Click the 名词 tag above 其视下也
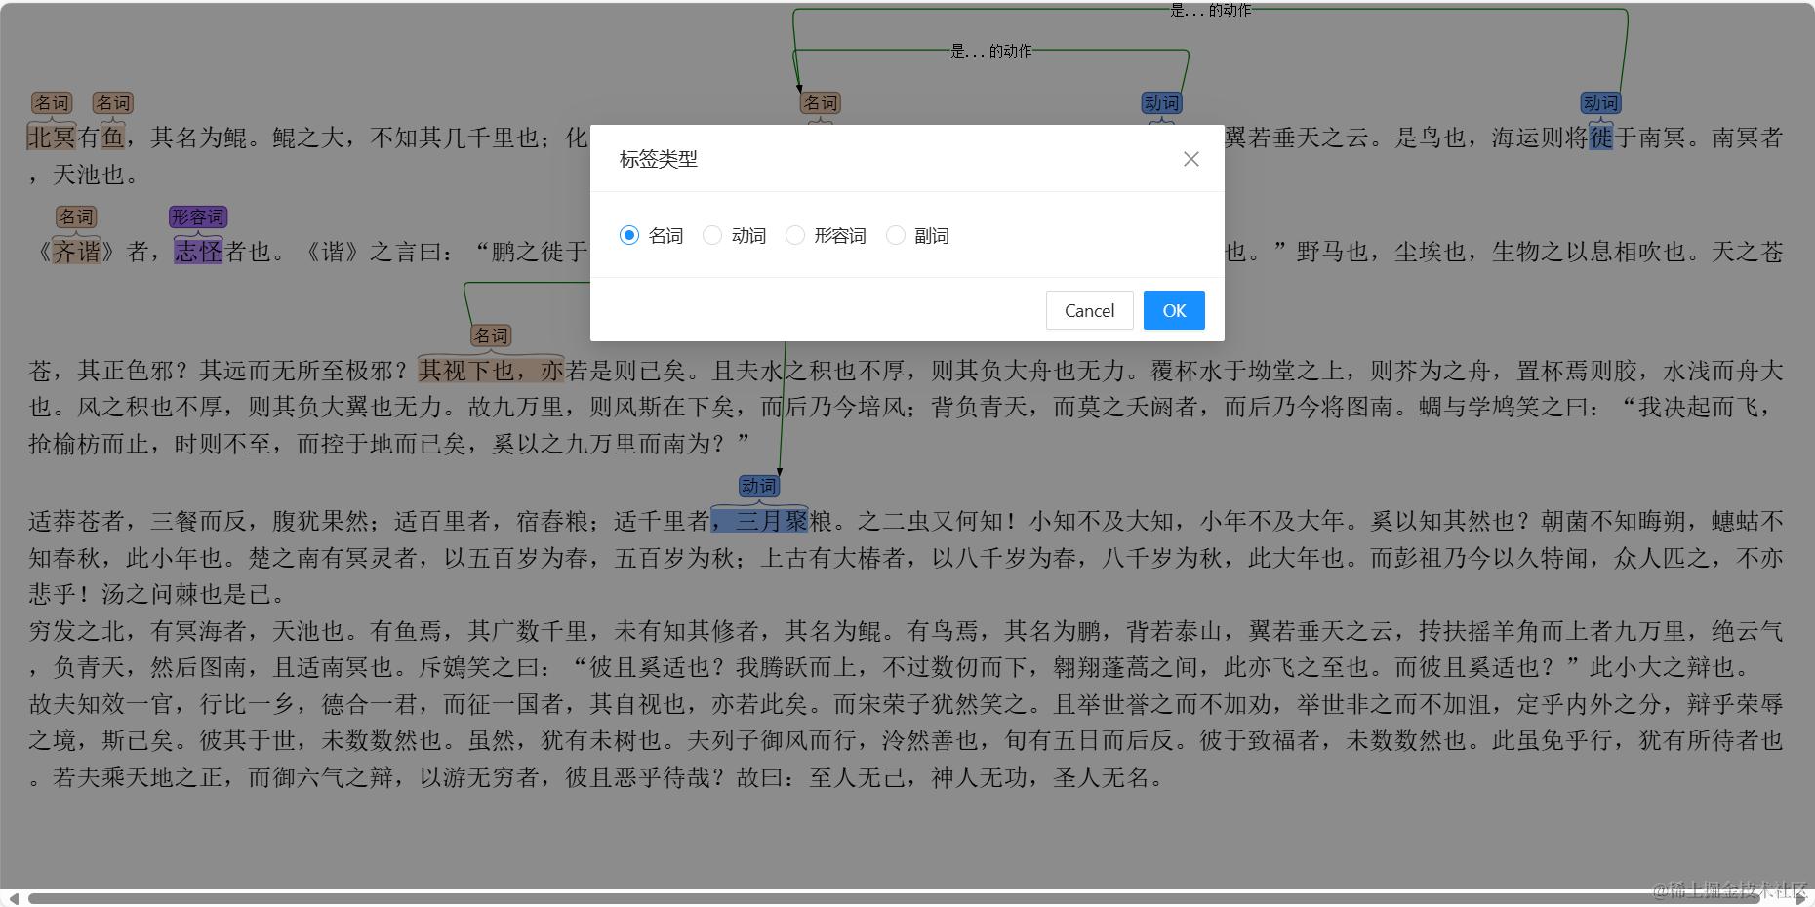This screenshot has height=907, width=1815. pyautogui.click(x=491, y=335)
